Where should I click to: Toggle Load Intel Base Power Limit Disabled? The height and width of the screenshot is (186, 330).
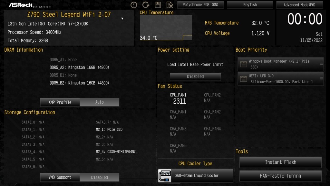coord(195,77)
